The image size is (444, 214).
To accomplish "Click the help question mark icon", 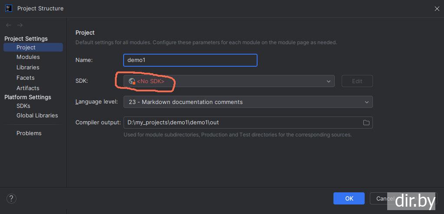I will (x=12, y=198).
